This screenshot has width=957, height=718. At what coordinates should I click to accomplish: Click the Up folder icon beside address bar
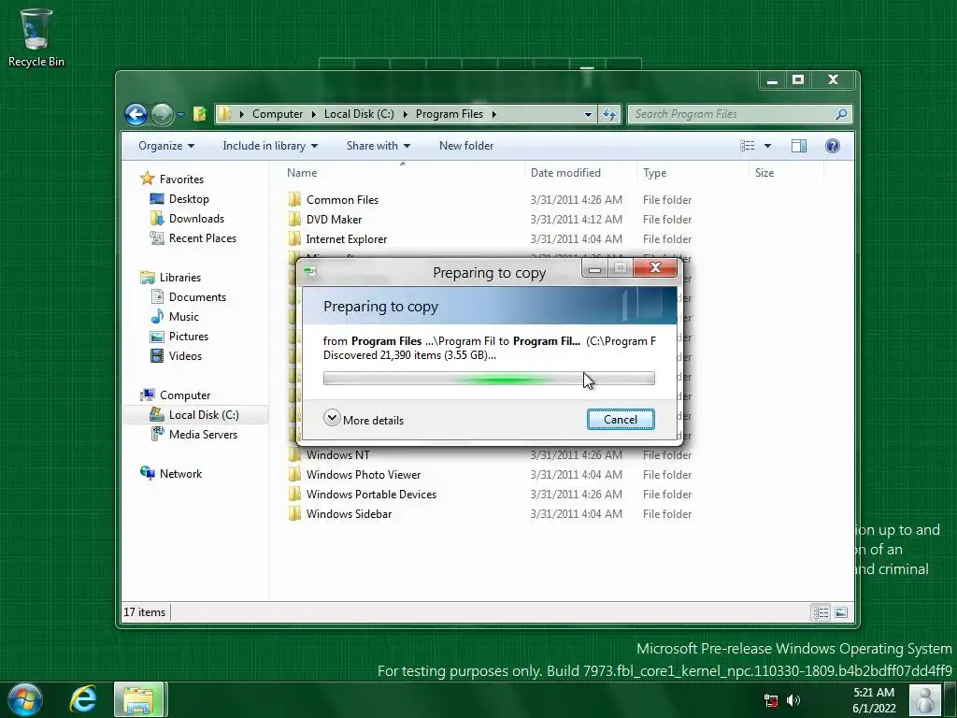pyautogui.click(x=200, y=114)
